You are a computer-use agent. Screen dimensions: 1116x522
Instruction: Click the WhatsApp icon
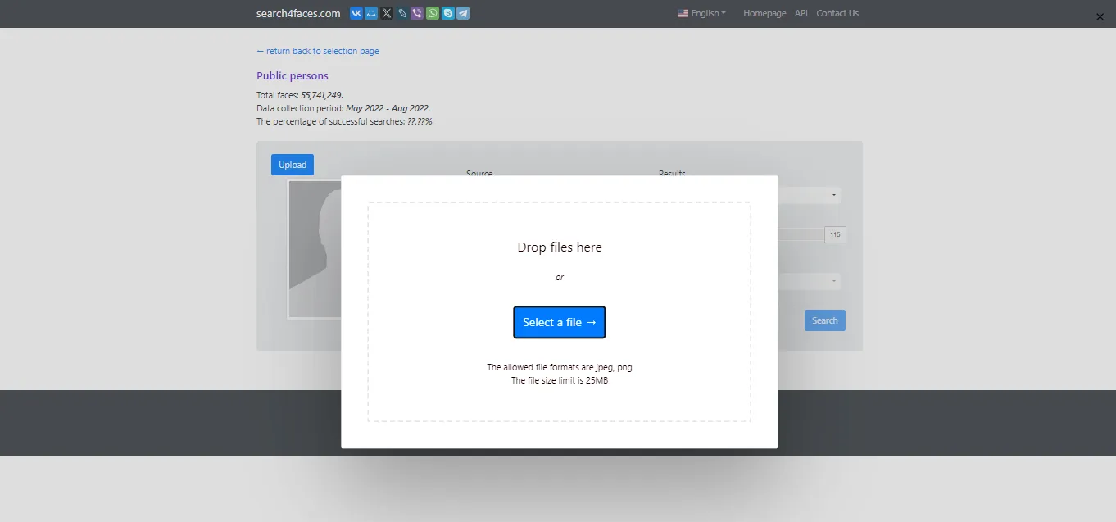point(431,13)
